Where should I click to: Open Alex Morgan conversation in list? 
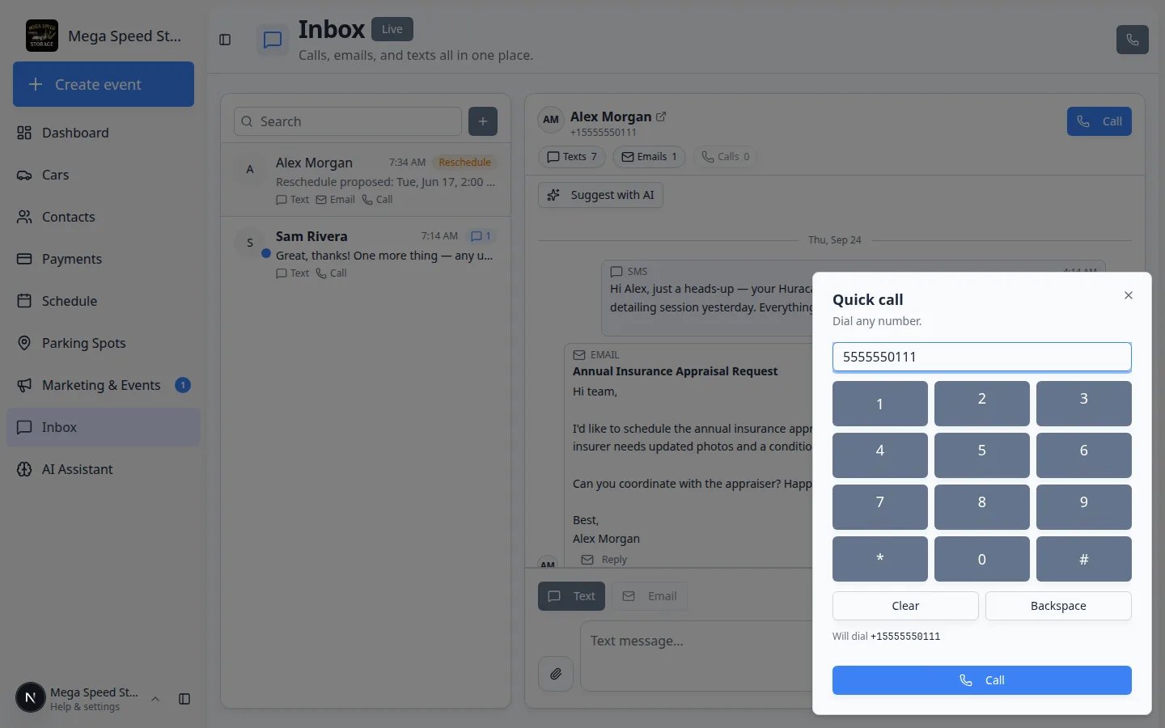pos(366,180)
